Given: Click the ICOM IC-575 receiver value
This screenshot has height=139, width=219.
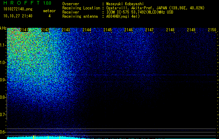Looking at the screenshot, I should click(140, 12).
